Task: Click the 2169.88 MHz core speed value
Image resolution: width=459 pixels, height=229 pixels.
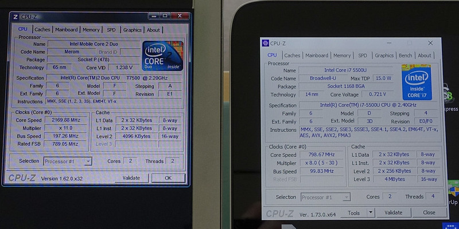Action: (66, 120)
